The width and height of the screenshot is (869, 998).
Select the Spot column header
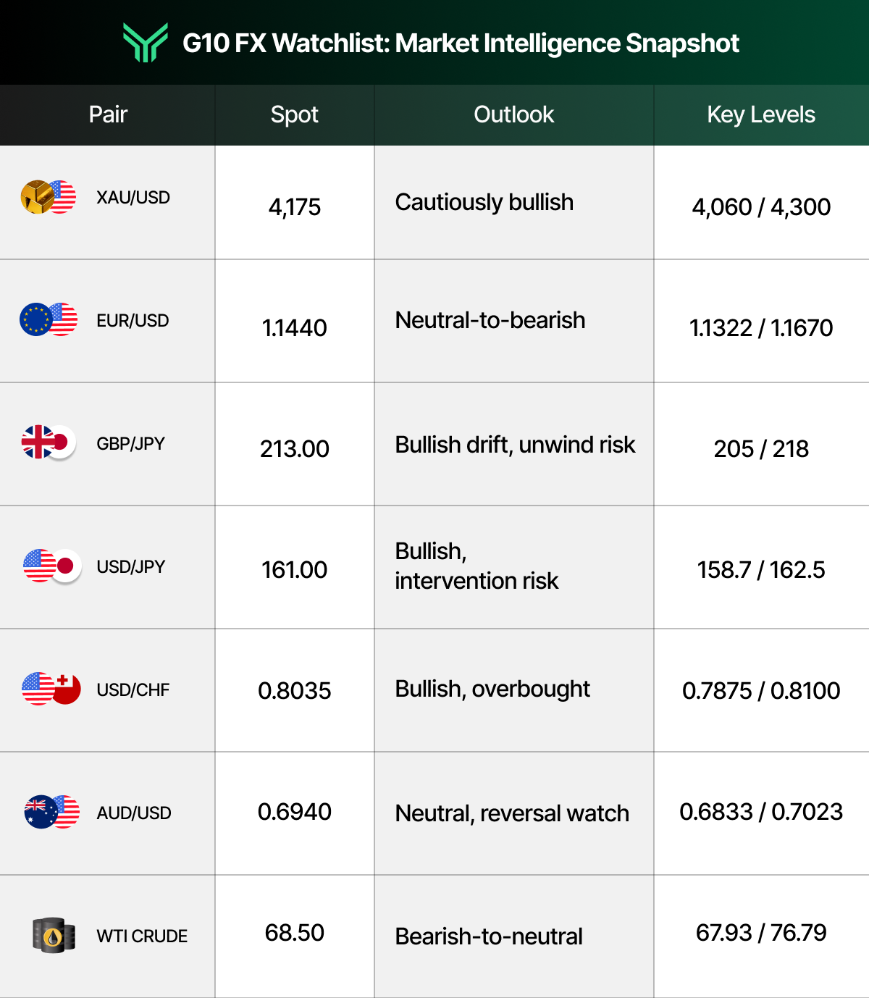click(294, 114)
